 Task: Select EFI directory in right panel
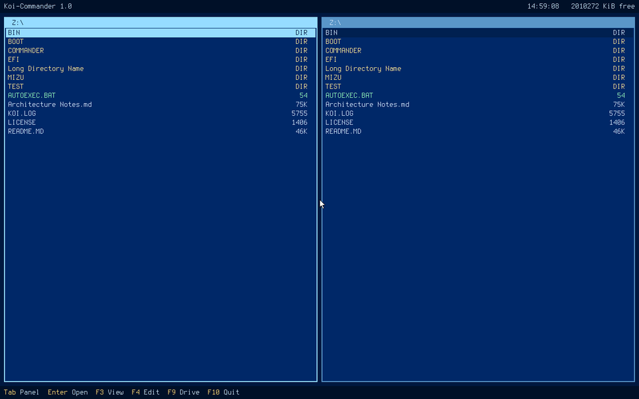478,59
